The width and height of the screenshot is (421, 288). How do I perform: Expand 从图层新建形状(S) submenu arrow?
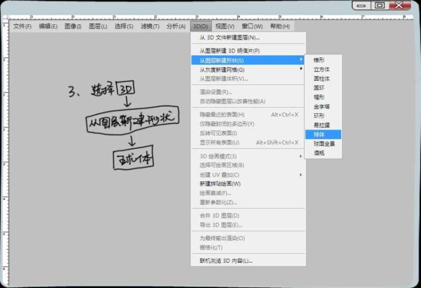pyautogui.click(x=301, y=60)
